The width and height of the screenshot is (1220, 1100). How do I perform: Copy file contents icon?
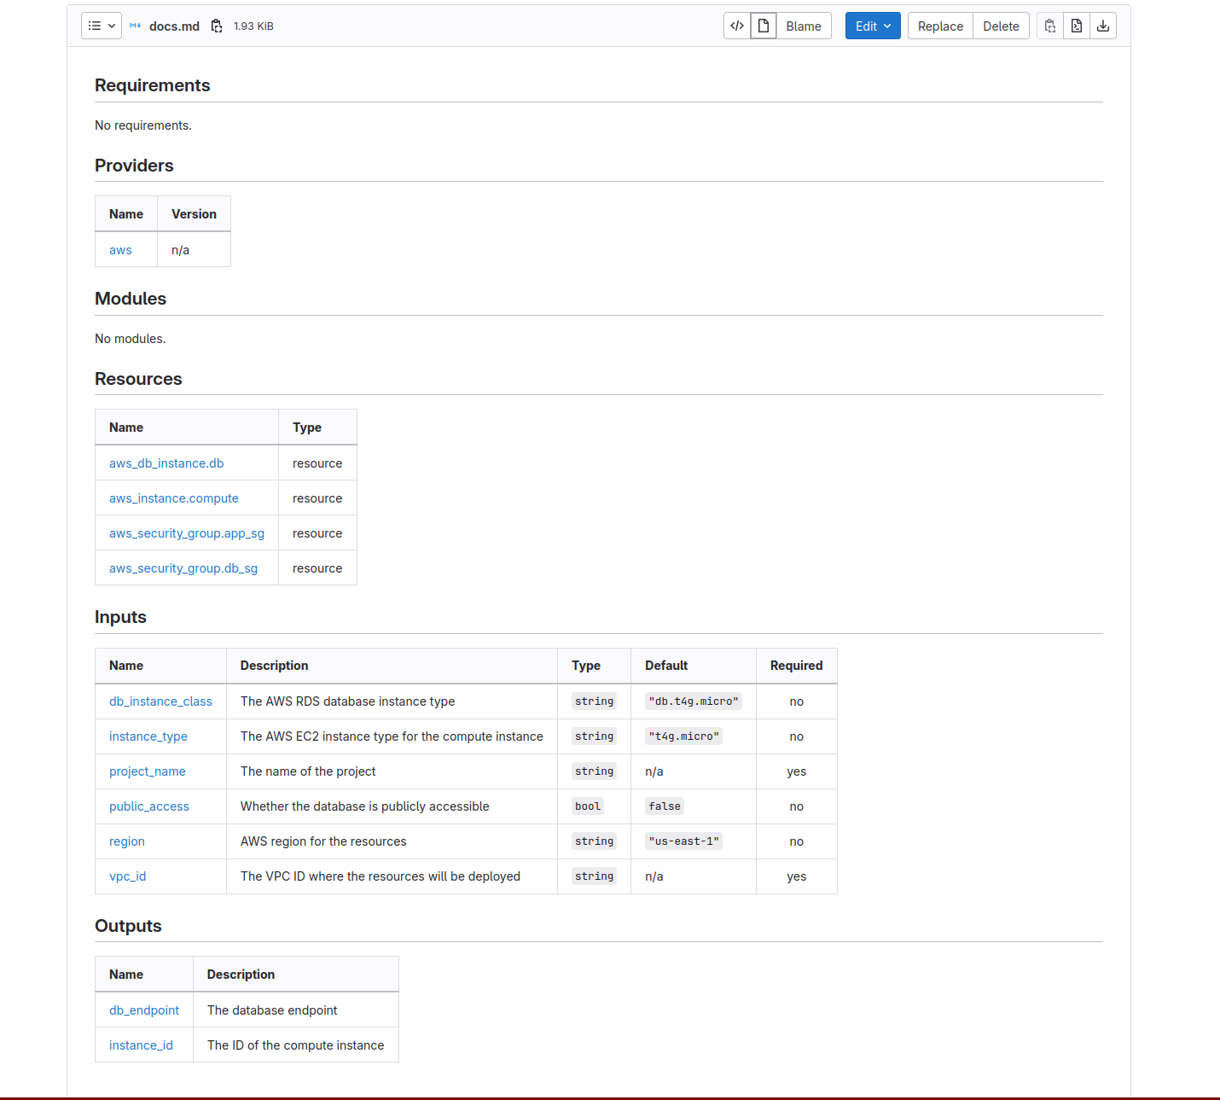(x=1050, y=26)
